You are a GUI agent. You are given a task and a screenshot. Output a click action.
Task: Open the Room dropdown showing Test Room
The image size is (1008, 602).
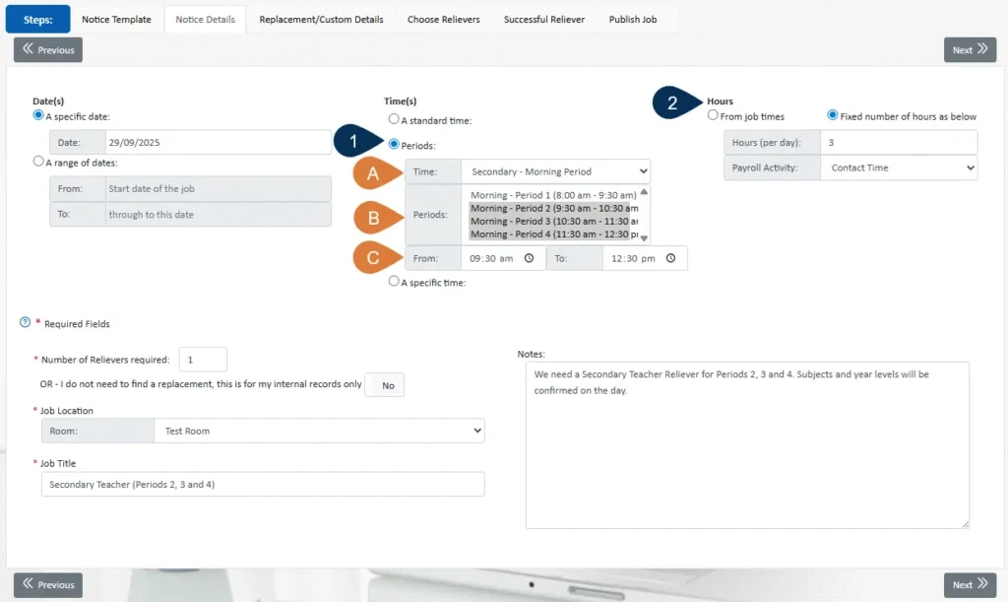tap(320, 431)
